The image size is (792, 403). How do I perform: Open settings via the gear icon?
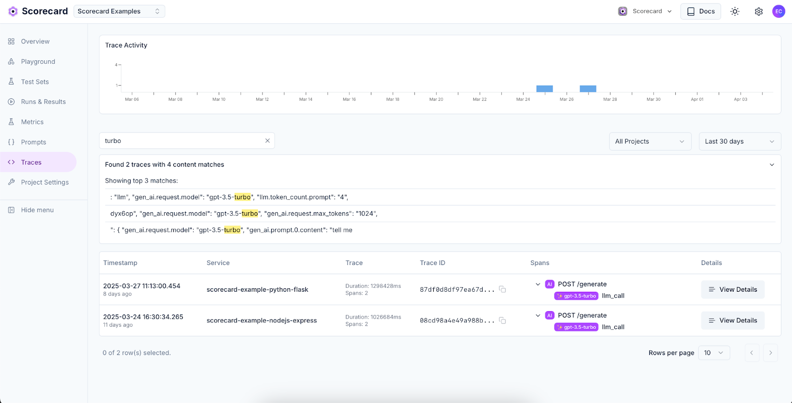759,11
